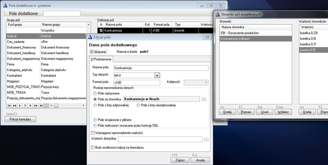The image size is (328, 165).
Task: Click Usuń under the Słowniki list
Action: (265, 112)
